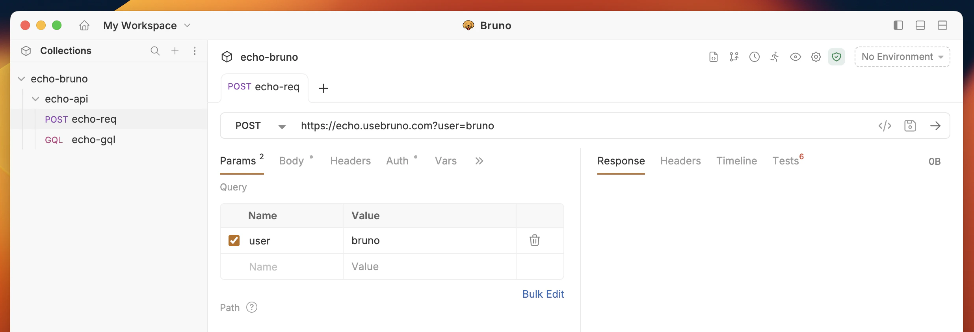Switch to the Params tab
The height and width of the screenshot is (332, 974).
coord(242,161)
